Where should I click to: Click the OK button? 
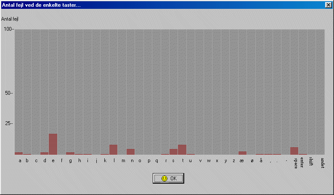coord(168,179)
